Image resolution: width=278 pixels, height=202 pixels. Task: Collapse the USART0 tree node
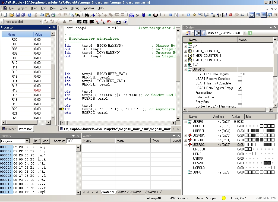coord(186,70)
